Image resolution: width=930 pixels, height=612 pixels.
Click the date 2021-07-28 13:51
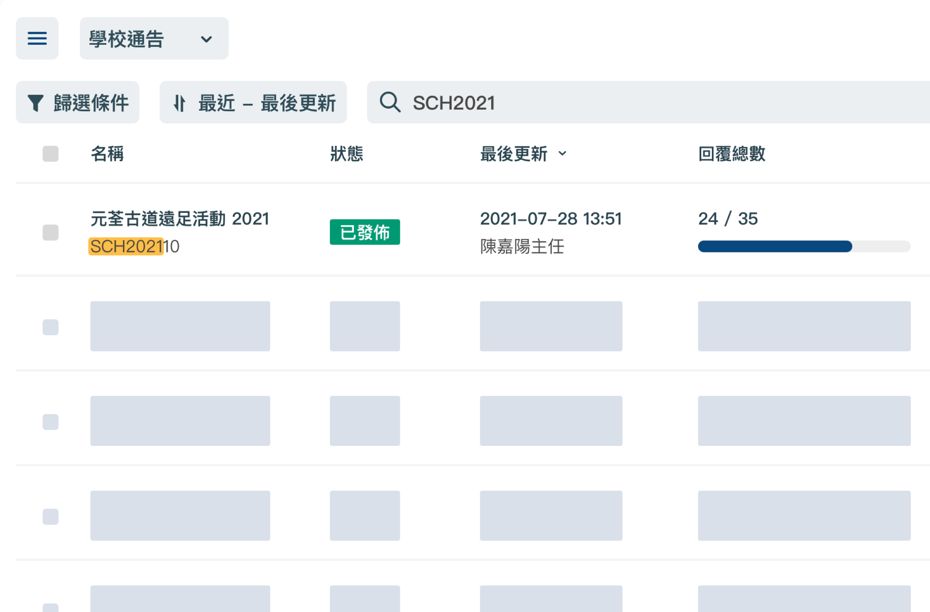[551, 219]
